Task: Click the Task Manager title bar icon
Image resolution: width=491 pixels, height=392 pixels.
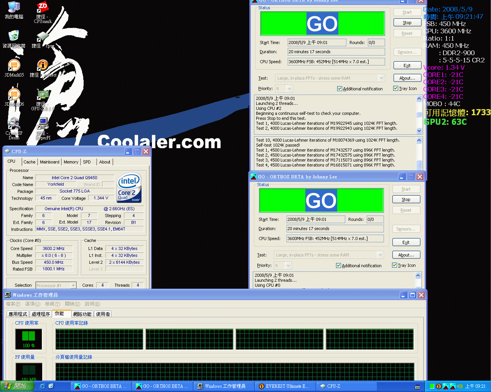Action: click(x=7, y=295)
